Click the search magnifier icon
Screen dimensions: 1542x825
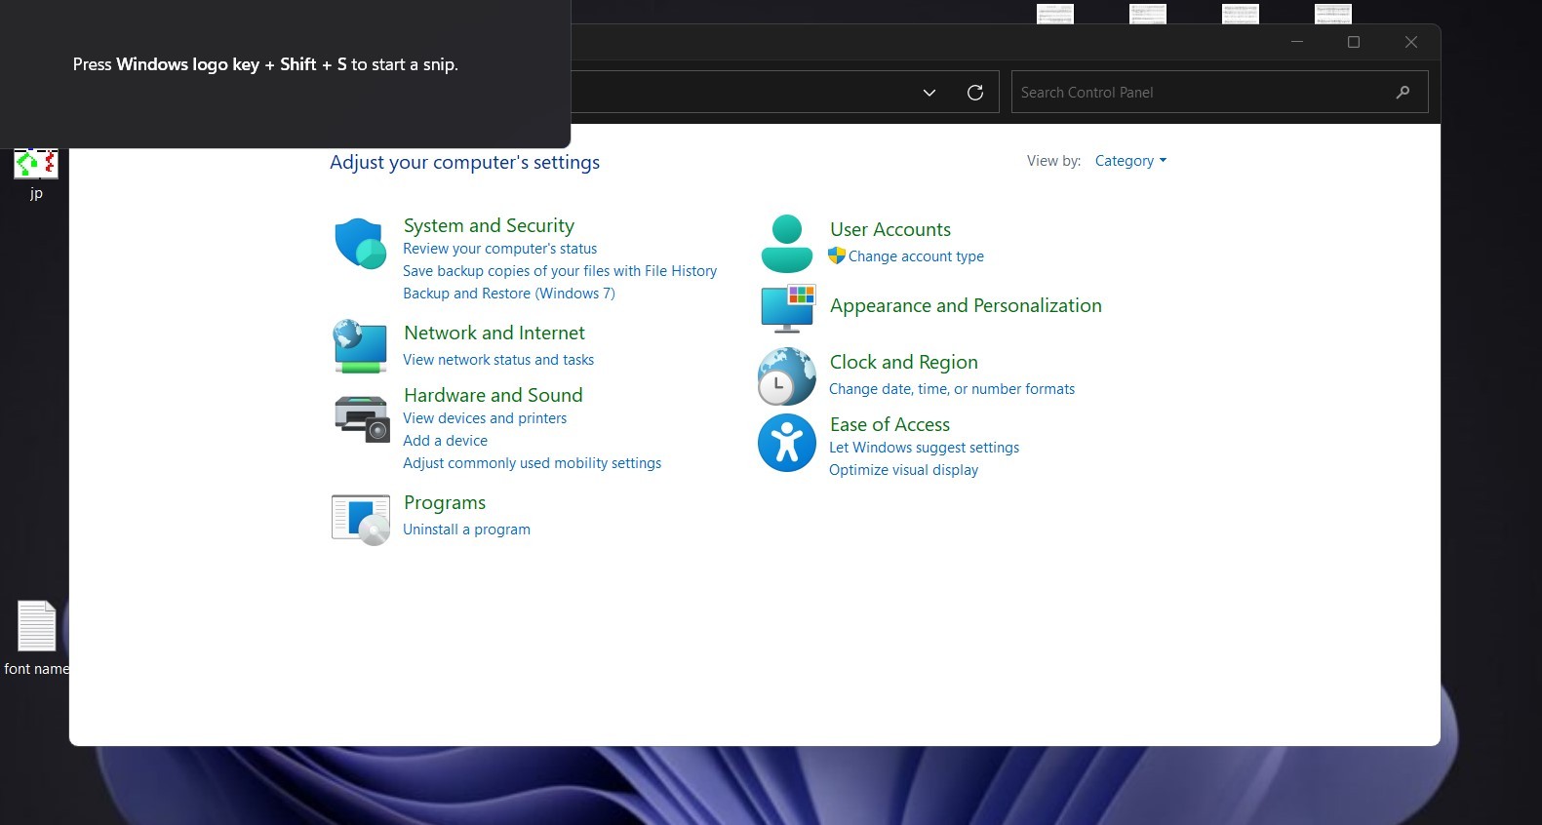point(1403,93)
